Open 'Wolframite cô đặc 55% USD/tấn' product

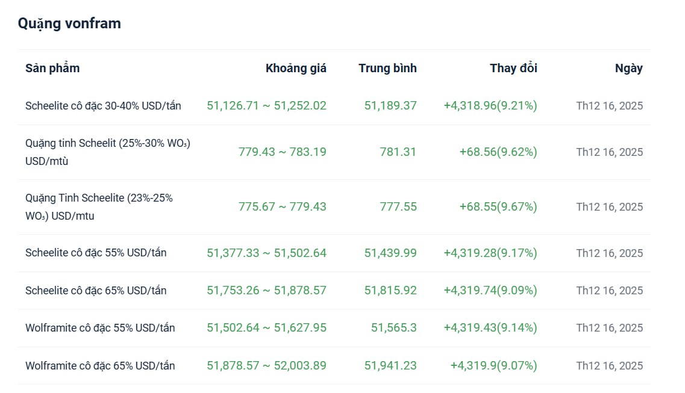100,328
